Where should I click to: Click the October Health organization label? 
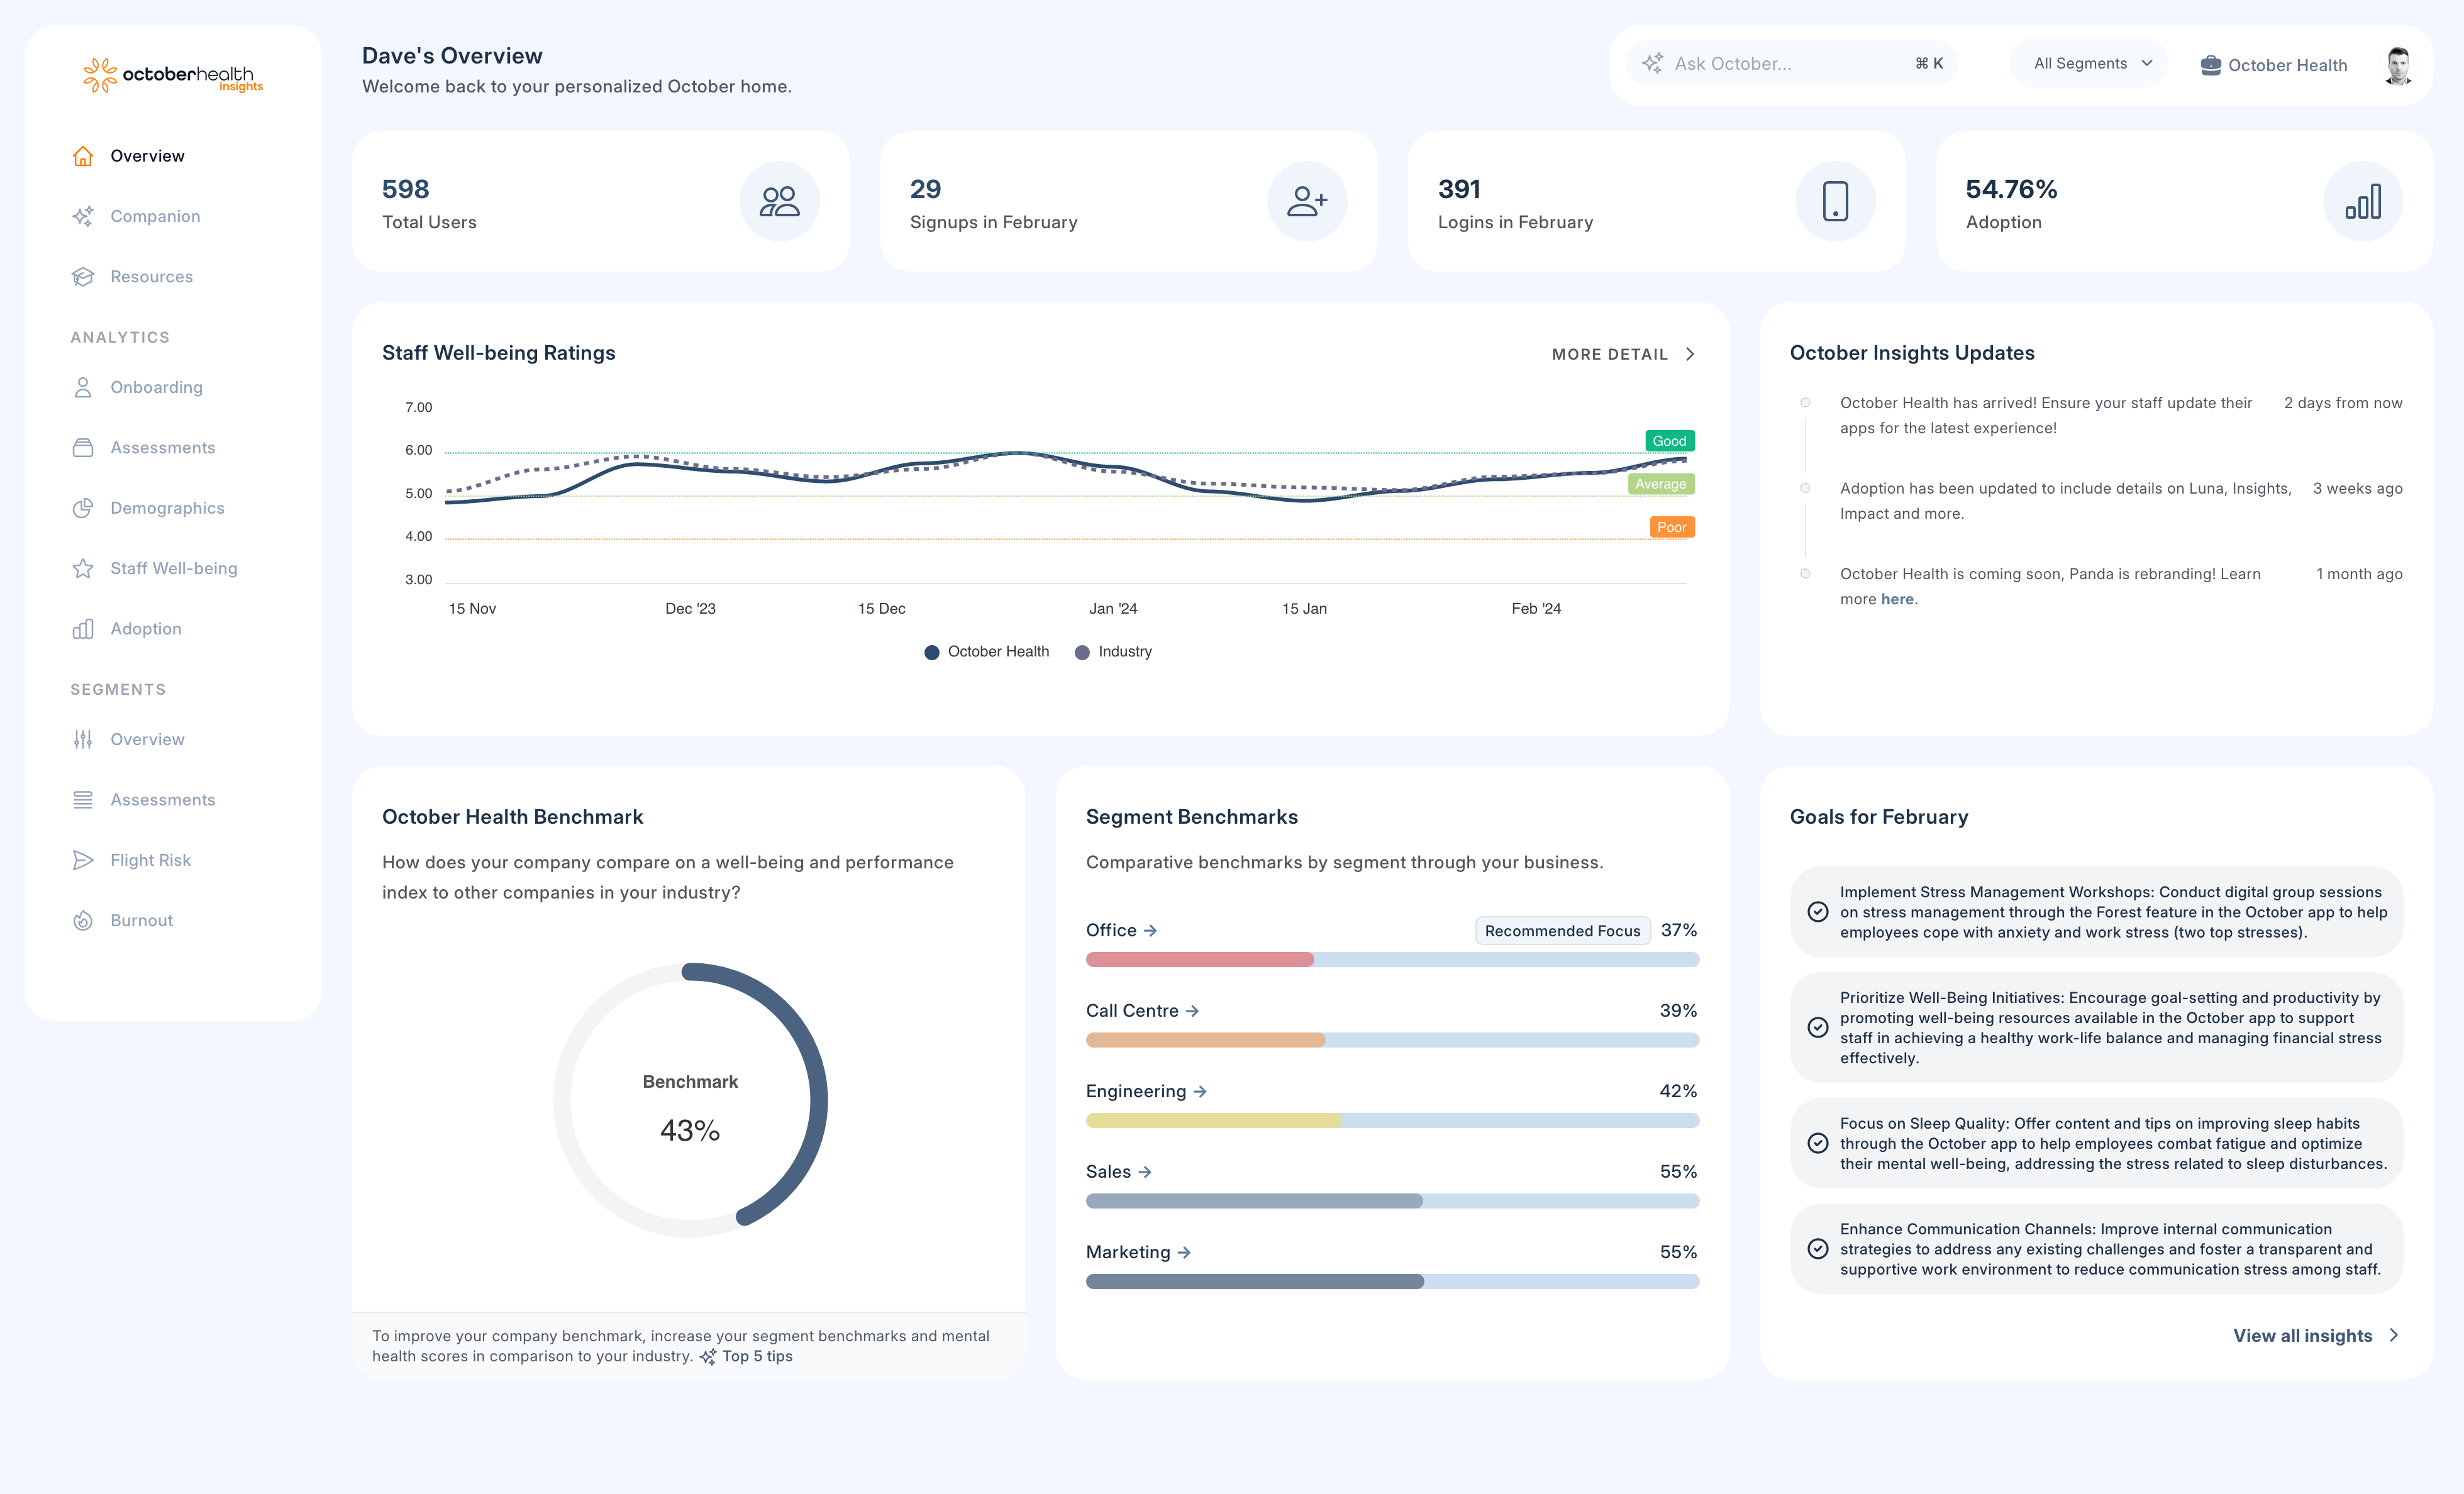click(2287, 65)
